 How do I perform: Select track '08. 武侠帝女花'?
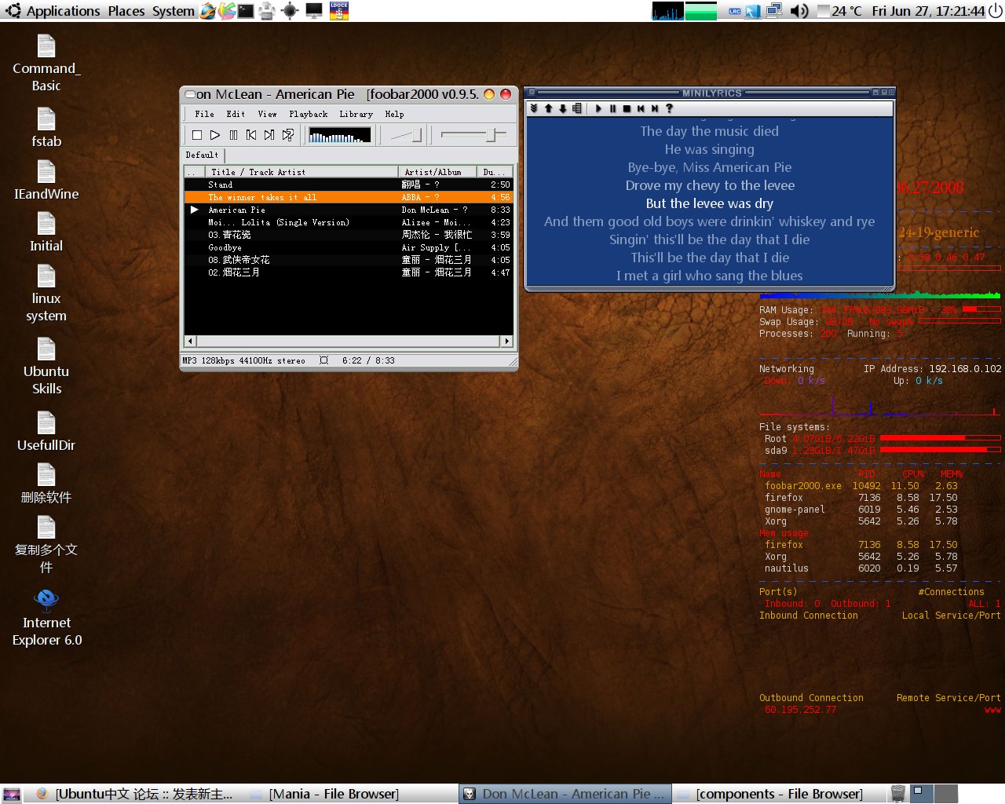349,260
